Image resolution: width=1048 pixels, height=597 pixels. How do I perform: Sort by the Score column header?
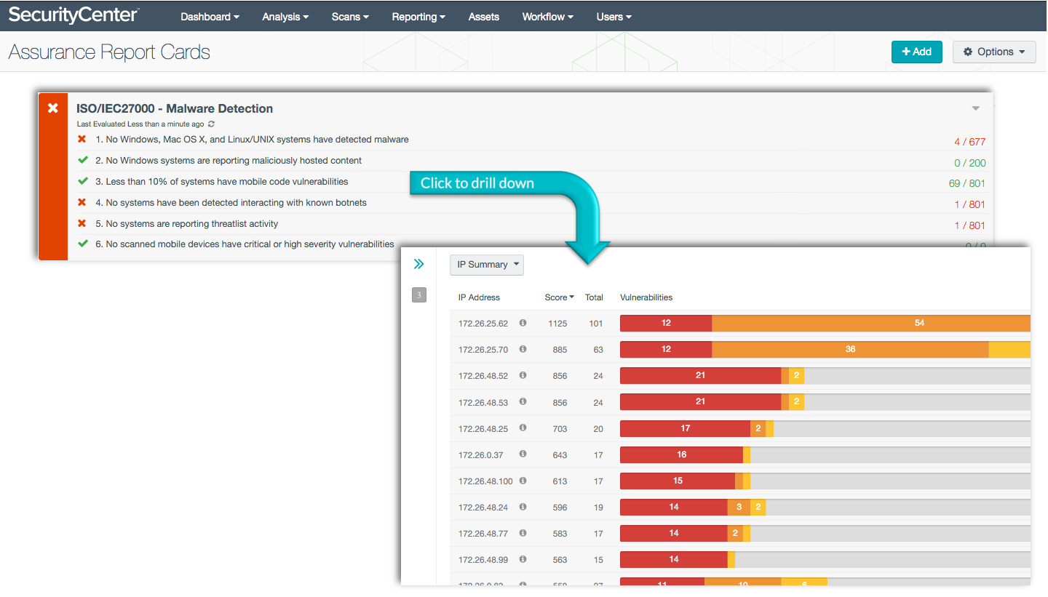tap(559, 297)
